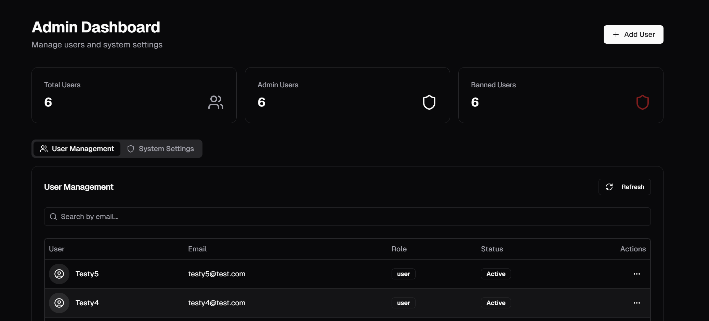This screenshot has height=321, width=709.
Task: Click the user role badge for Testy5
Action: 404,274
